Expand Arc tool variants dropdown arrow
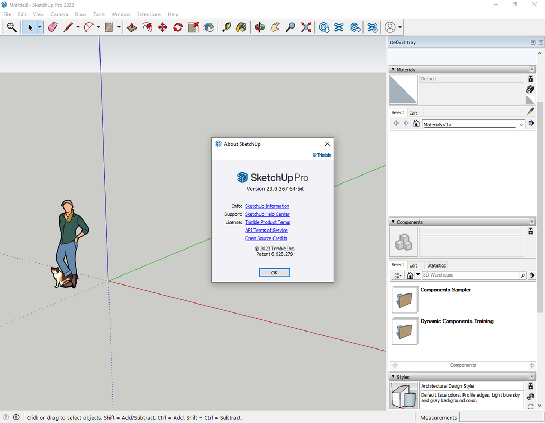The width and height of the screenshot is (545, 423). [98, 27]
